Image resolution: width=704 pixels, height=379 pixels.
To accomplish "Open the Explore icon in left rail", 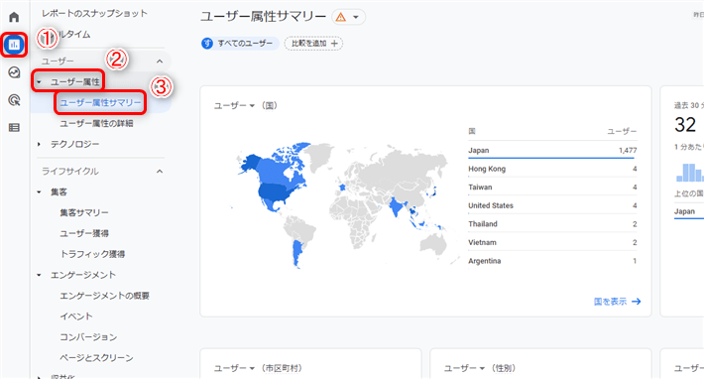I will tap(14, 72).
